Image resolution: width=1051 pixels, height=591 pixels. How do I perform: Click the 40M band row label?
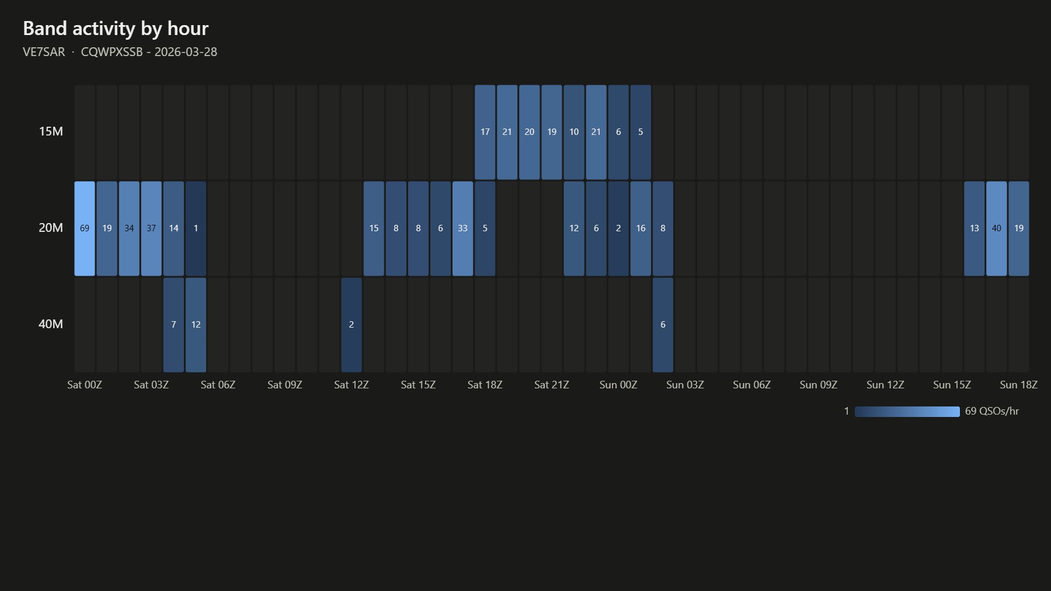pyautogui.click(x=51, y=324)
